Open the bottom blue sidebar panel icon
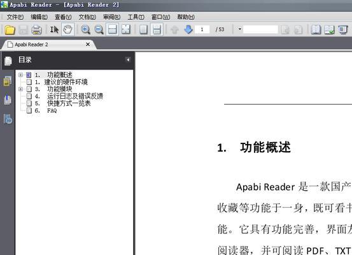The width and height of the screenshot is (352, 255). click(x=8, y=119)
